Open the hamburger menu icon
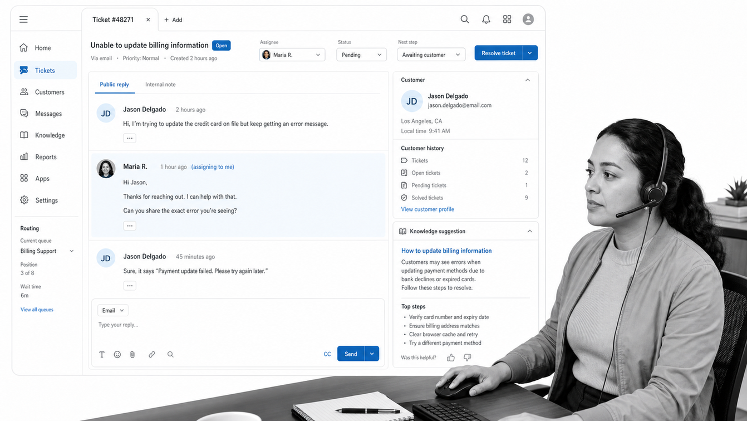The image size is (747, 421). tap(23, 19)
